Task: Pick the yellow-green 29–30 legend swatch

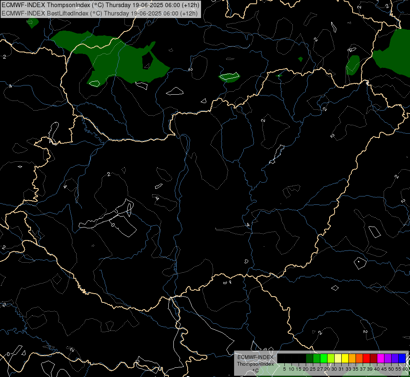Action: click(x=331, y=358)
